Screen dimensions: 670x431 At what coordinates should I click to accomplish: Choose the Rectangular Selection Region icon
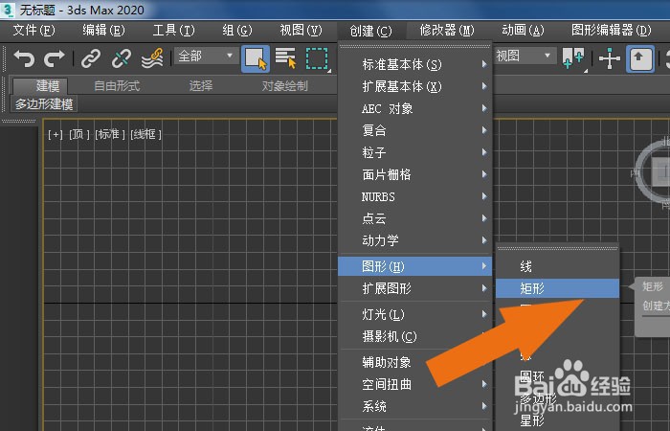pyautogui.click(x=318, y=58)
